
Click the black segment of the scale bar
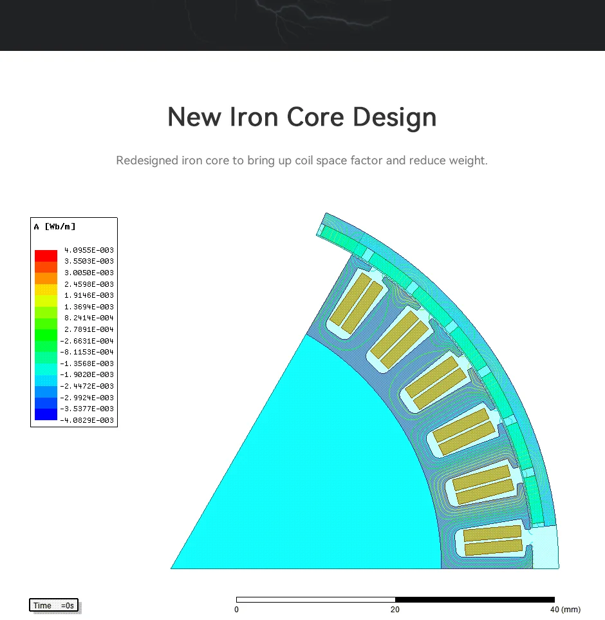tap(475, 599)
